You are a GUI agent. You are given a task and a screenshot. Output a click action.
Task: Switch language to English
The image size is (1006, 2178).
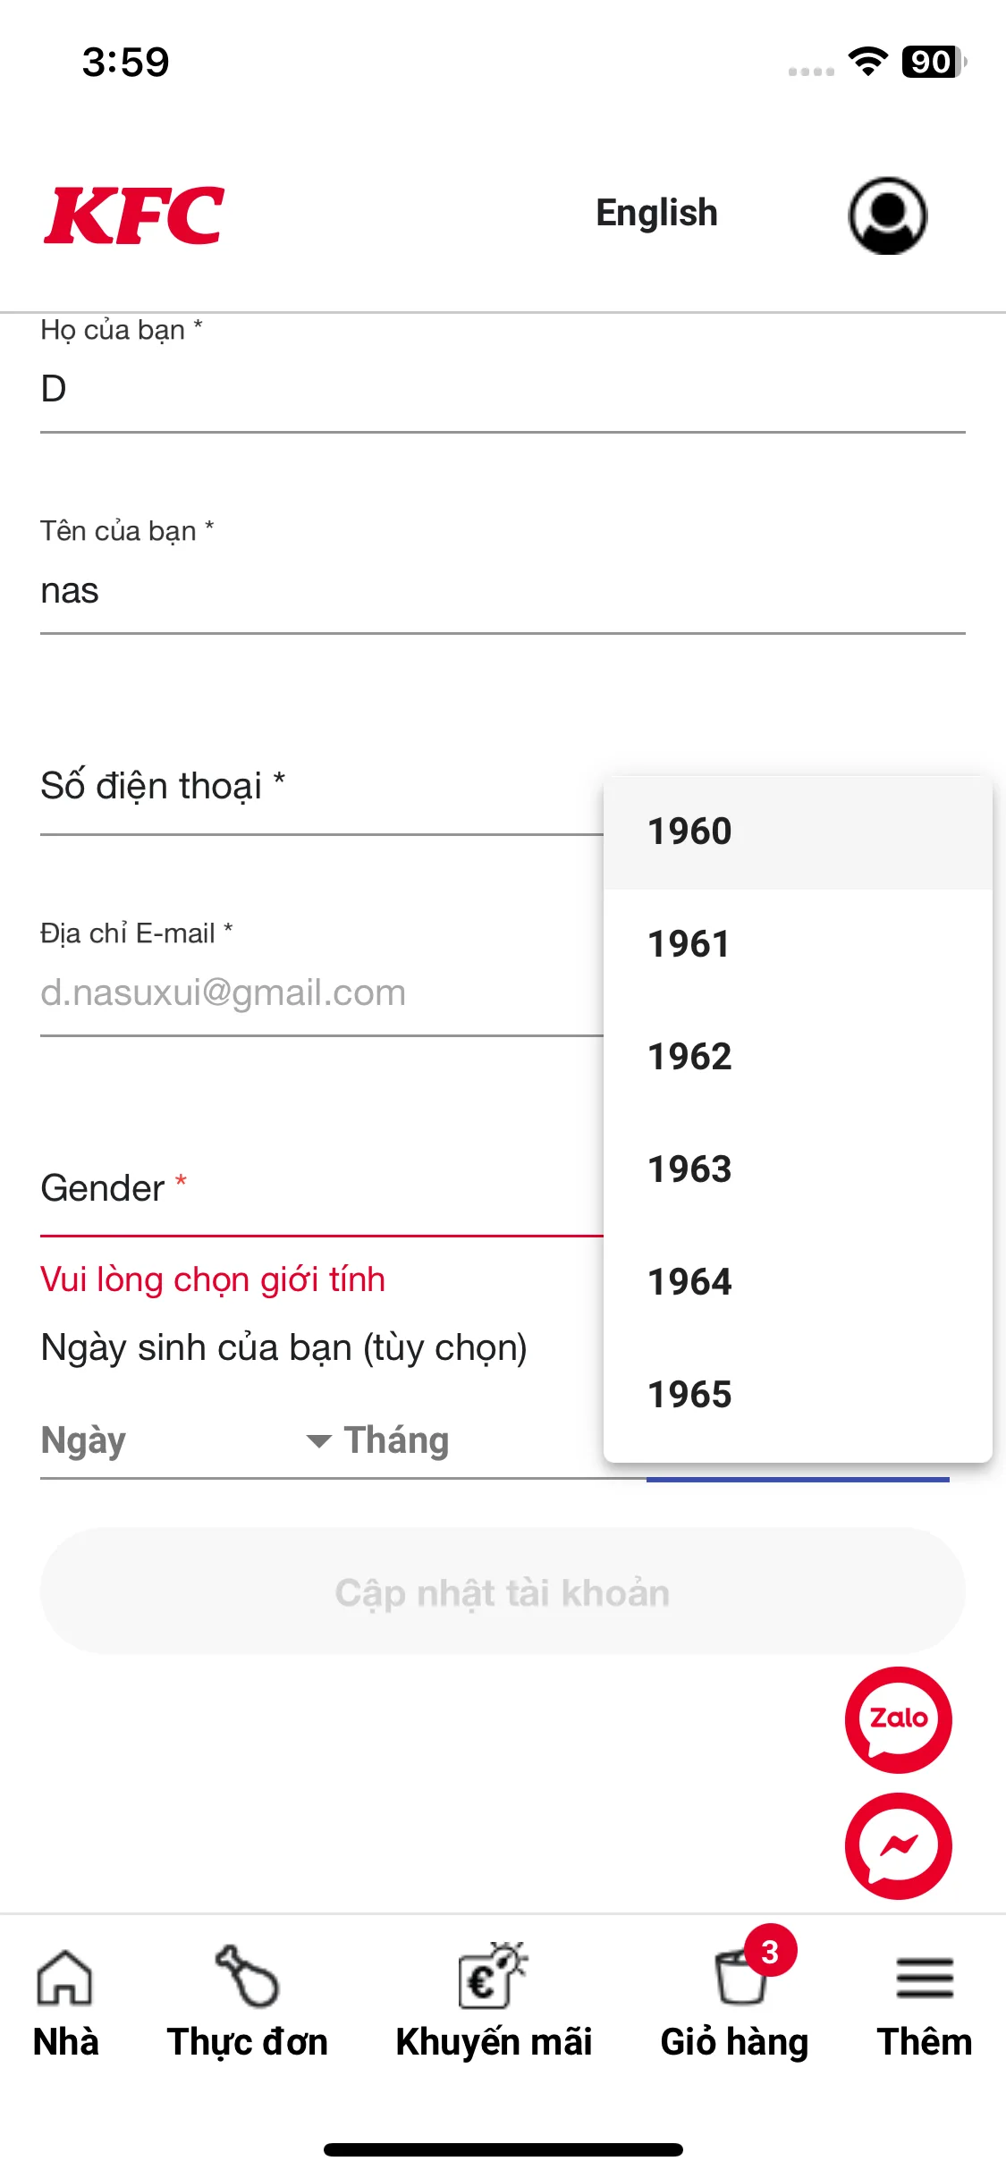coord(656,214)
